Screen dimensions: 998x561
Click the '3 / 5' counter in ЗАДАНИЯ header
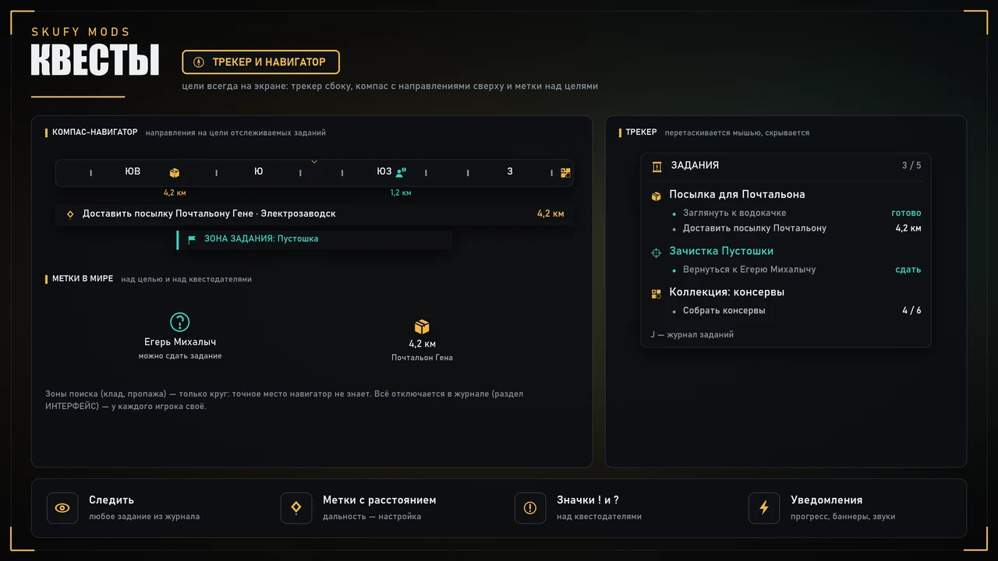pyautogui.click(x=911, y=166)
